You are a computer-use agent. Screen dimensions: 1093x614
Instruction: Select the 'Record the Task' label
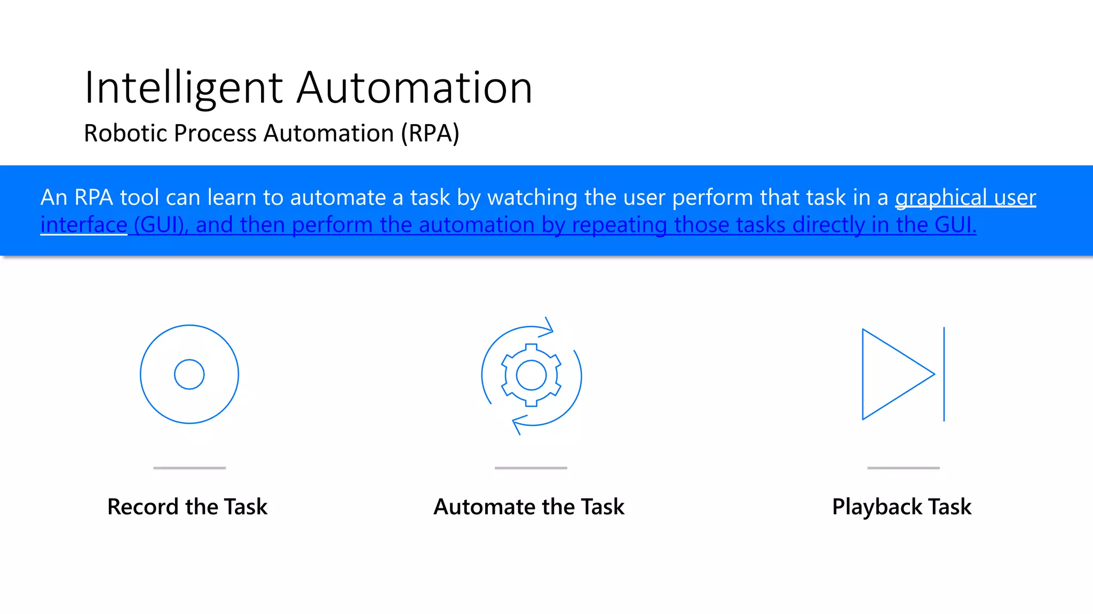pyautogui.click(x=187, y=506)
